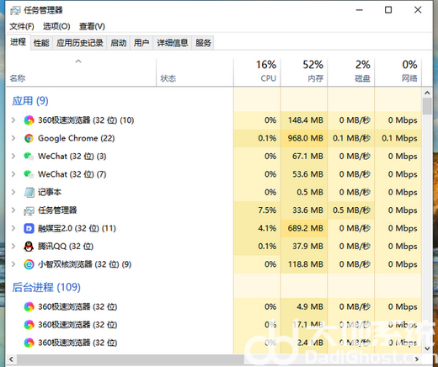Click the WeChat (32 位) (7) icon
The height and width of the screenshot is (367, 438).
(x=29, y=174)
